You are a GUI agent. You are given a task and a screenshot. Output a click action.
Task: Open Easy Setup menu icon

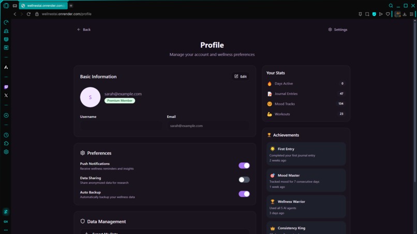(411, 14)
